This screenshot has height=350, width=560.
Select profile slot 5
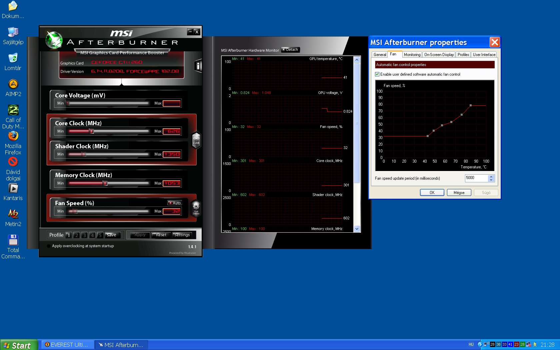coord(100,235)
